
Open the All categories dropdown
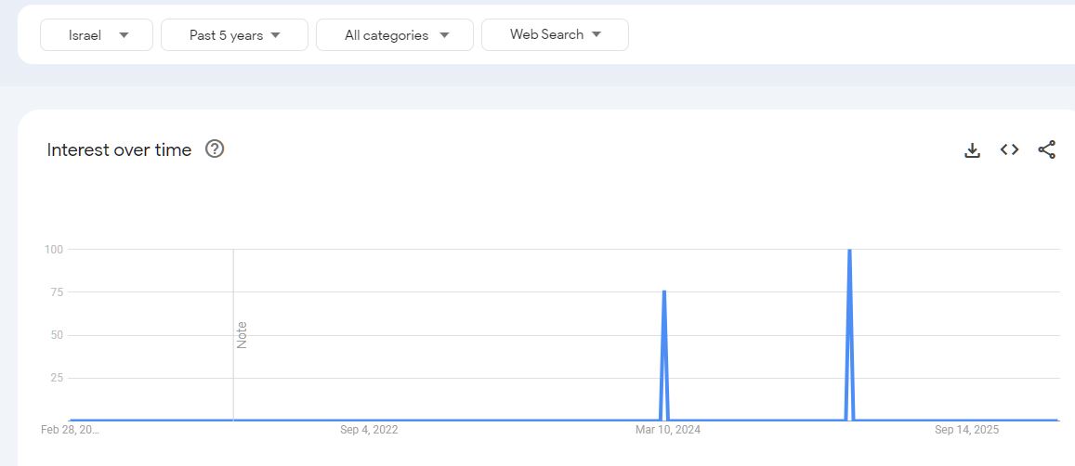coord(395,35)
